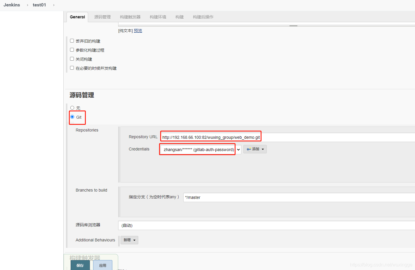Select the Git radio button

pyautogui.click(x=72, y=117)
